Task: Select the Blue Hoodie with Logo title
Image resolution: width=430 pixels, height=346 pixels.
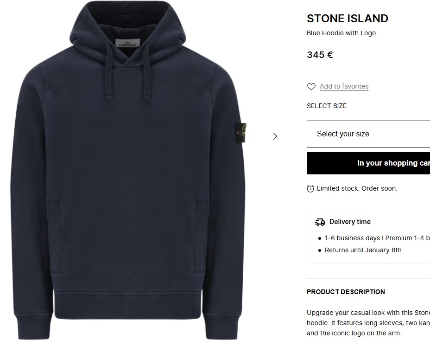Action: tap(341, 33)
